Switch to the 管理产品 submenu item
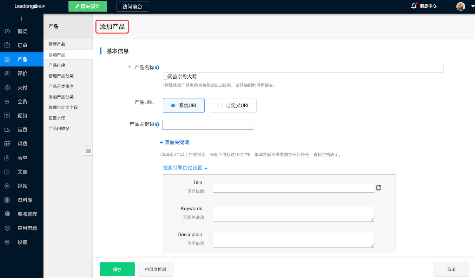This screenshot has width=475, height=278. click(x=56, y=44)
